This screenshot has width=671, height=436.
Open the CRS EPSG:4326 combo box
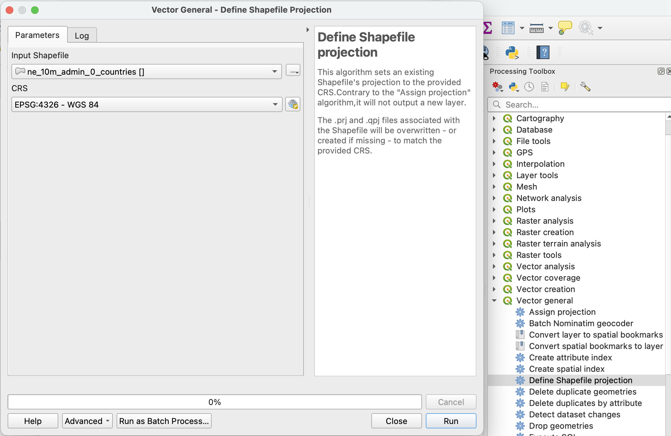coord(146,104)
